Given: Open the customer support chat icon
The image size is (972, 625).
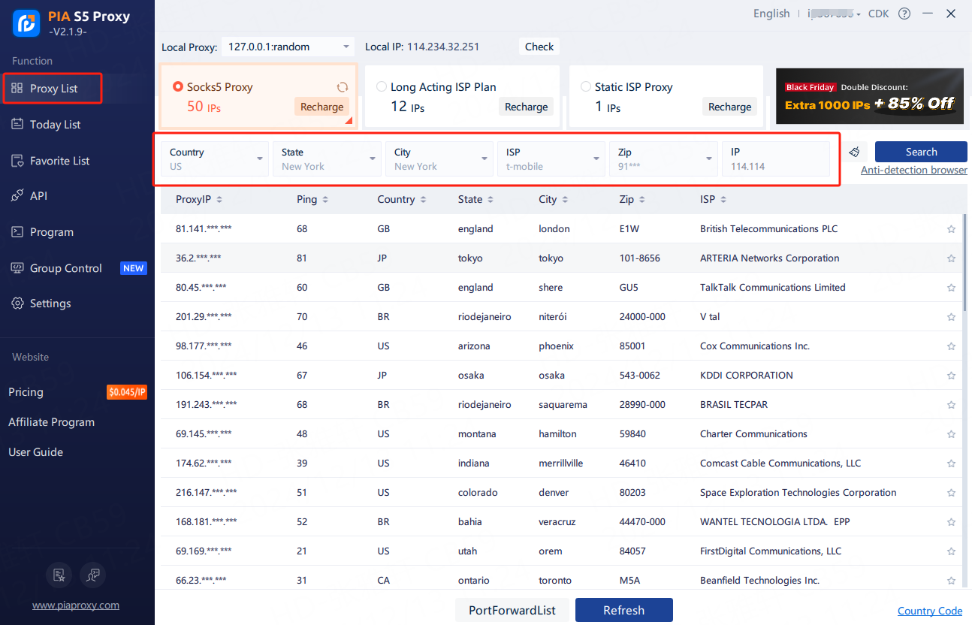Looking at the screenshot, I should tap(93, 575).
